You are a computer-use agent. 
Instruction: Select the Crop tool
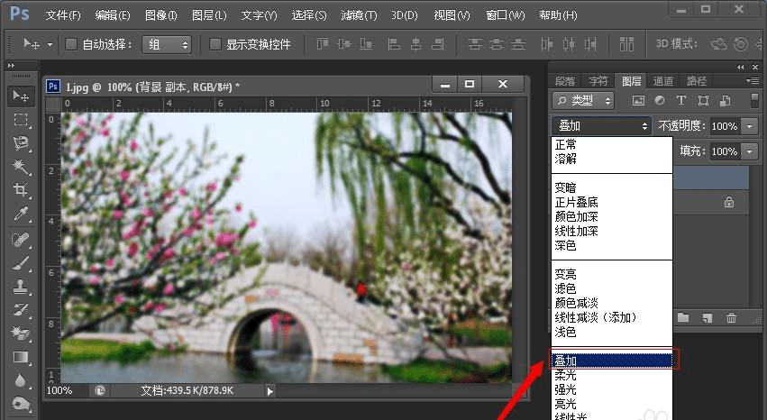pos(21,190)
